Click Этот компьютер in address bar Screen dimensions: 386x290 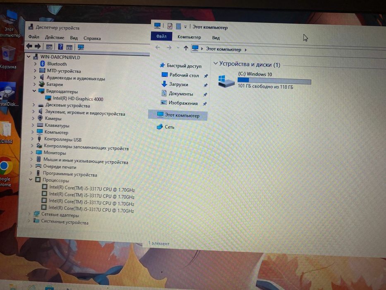point(223,49)
